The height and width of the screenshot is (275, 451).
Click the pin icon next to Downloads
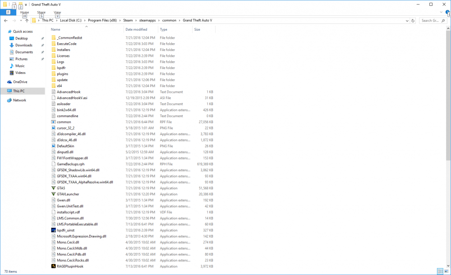coord(42,46)
